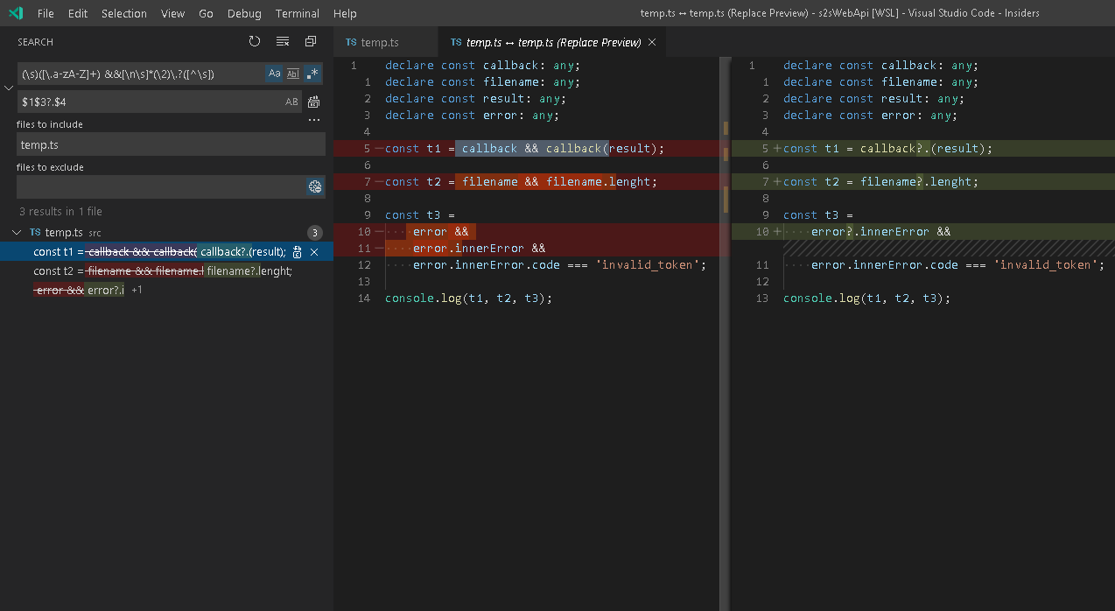Enable Match Whole Word option

pyautogui.click(x=292, y=73)
